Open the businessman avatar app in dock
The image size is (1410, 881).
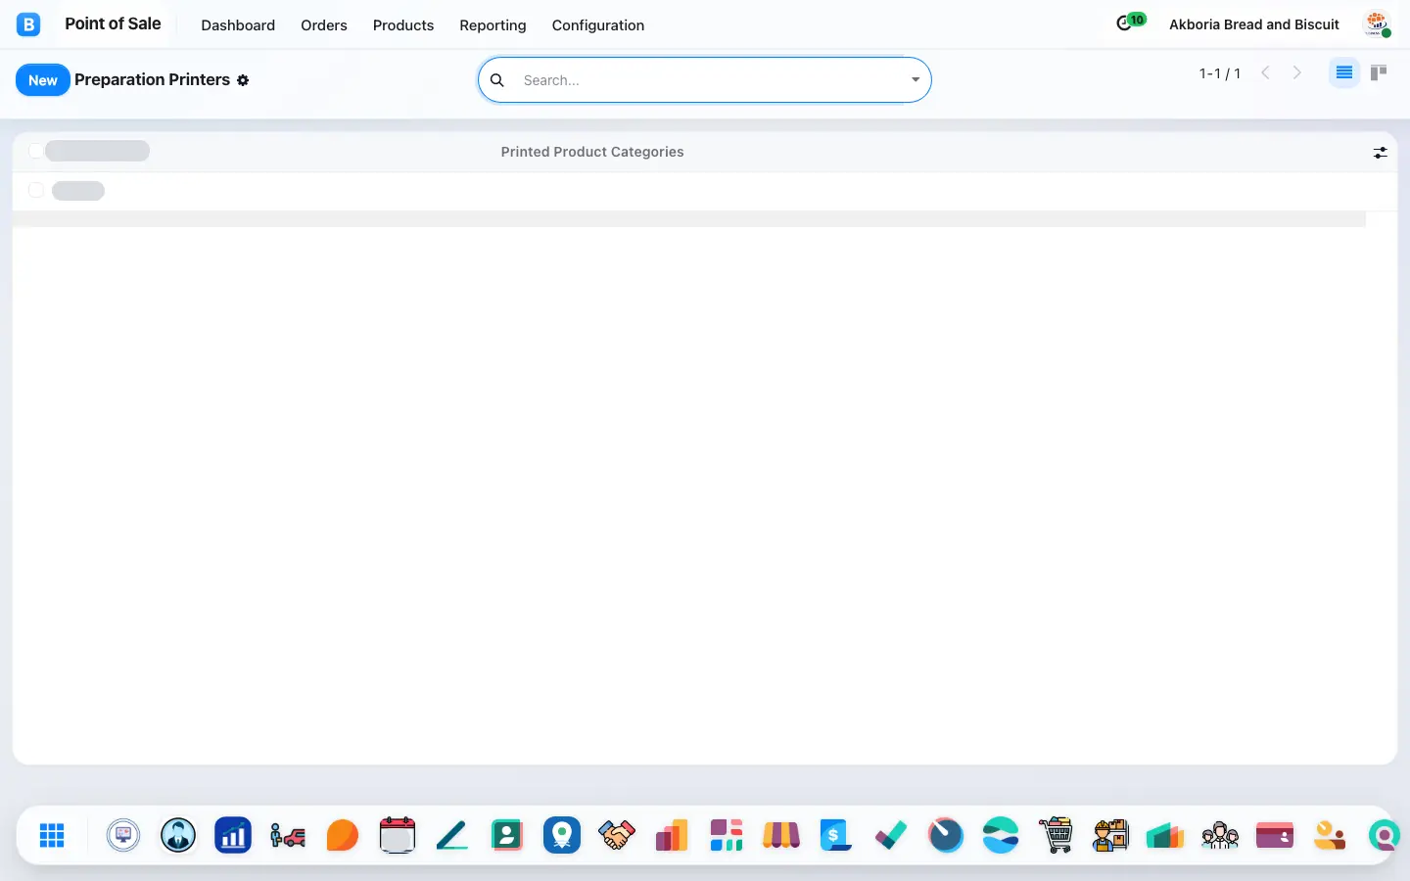(x=178, y=835)
